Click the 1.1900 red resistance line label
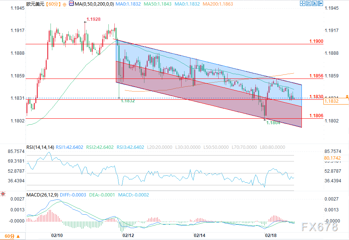Image resolution: width=349 pixels, height=240 pixels. pos(316,41)
